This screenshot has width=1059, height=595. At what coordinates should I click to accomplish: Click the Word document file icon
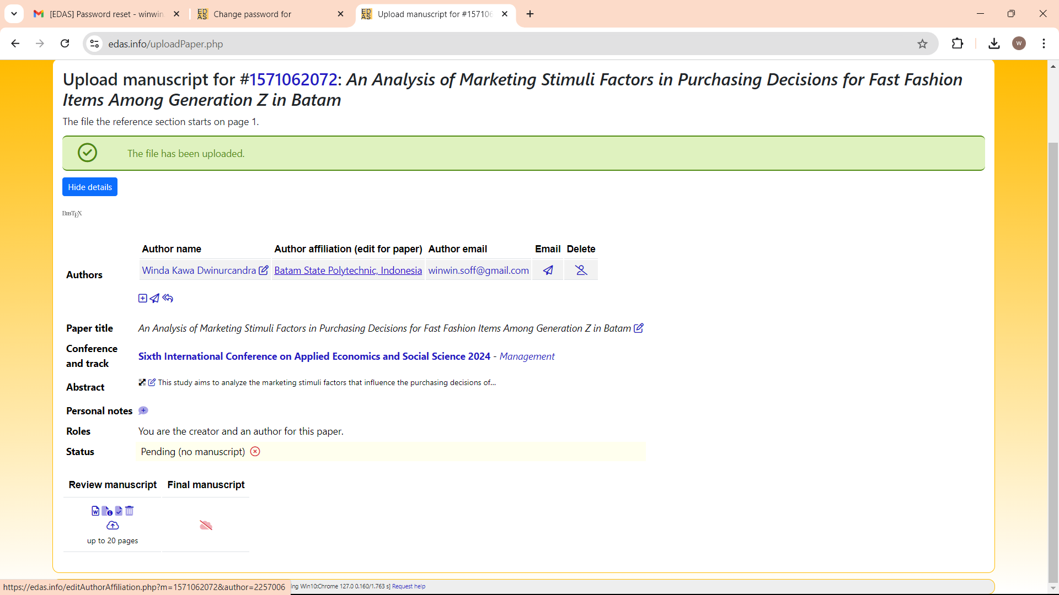pyautogui.click(x=95, y=511)
